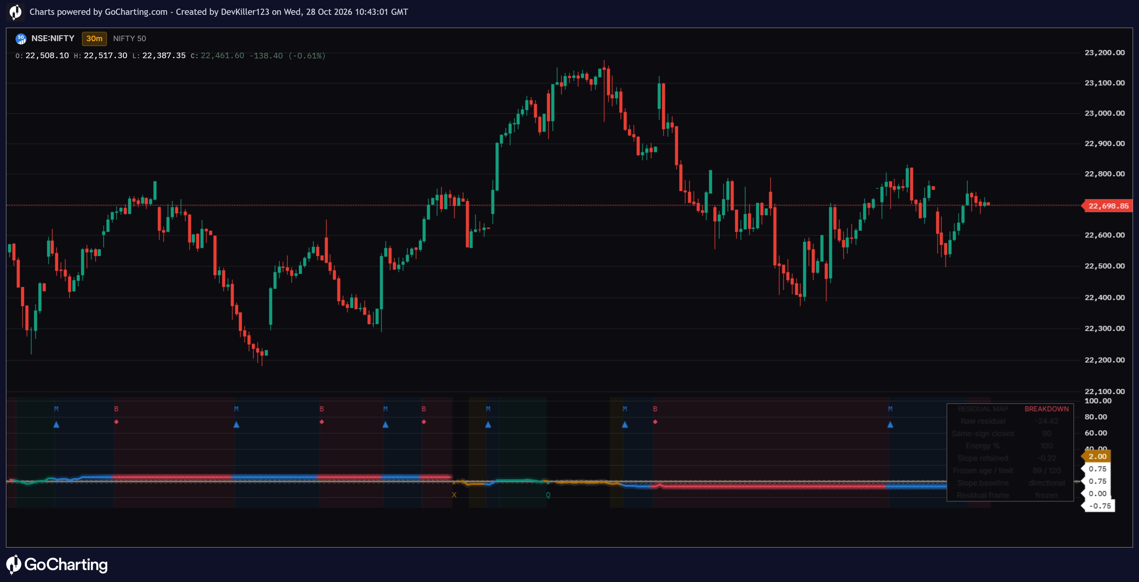This screenshot has height=582, width=1139.
Task: Click the orange X marker in the indicator pane
Action: coord(454,495)
